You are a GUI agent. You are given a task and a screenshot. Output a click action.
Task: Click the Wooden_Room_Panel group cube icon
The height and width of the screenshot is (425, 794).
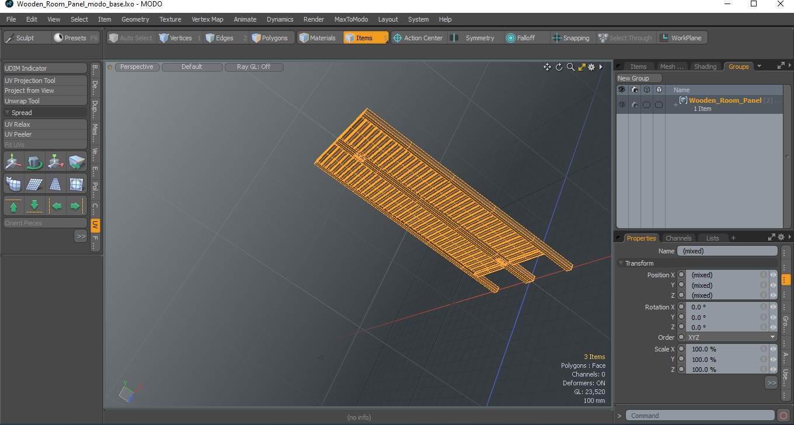683,100
